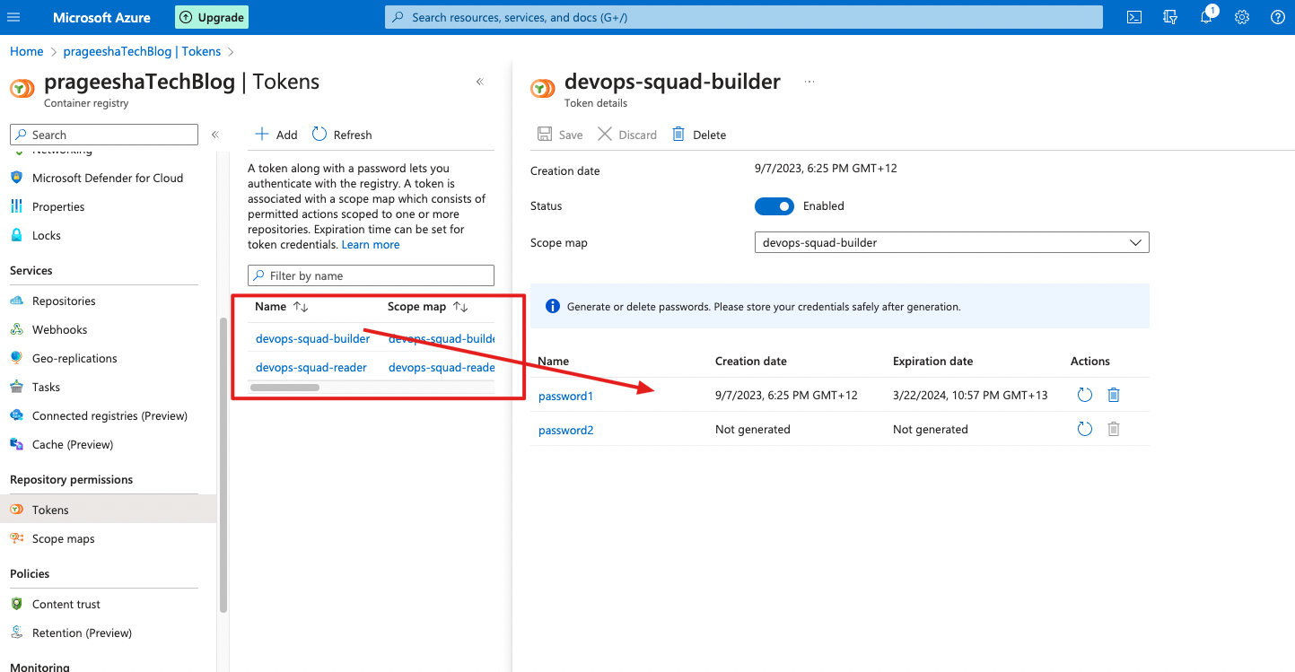The width and height of the screenshot is (1295, 672).
Task: Collapse the registry navigation menu
Action: [x=214, y=134]
